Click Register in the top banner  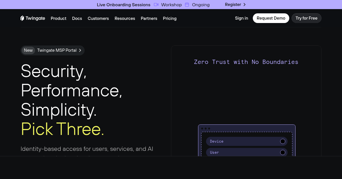233,5
